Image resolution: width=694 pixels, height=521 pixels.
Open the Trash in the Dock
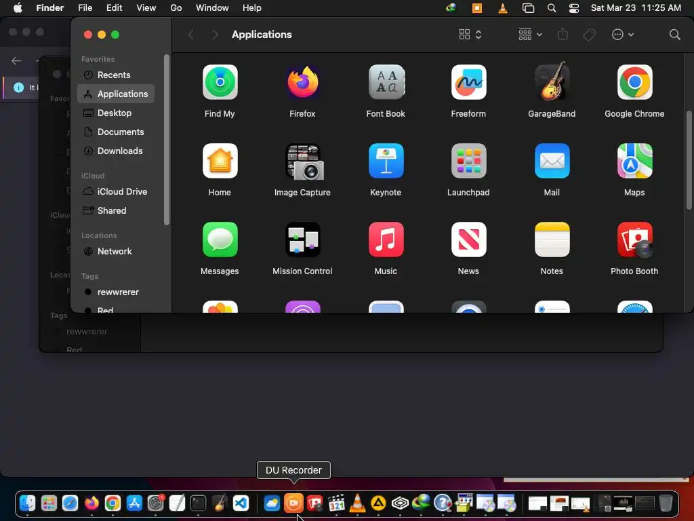(666, 503)
